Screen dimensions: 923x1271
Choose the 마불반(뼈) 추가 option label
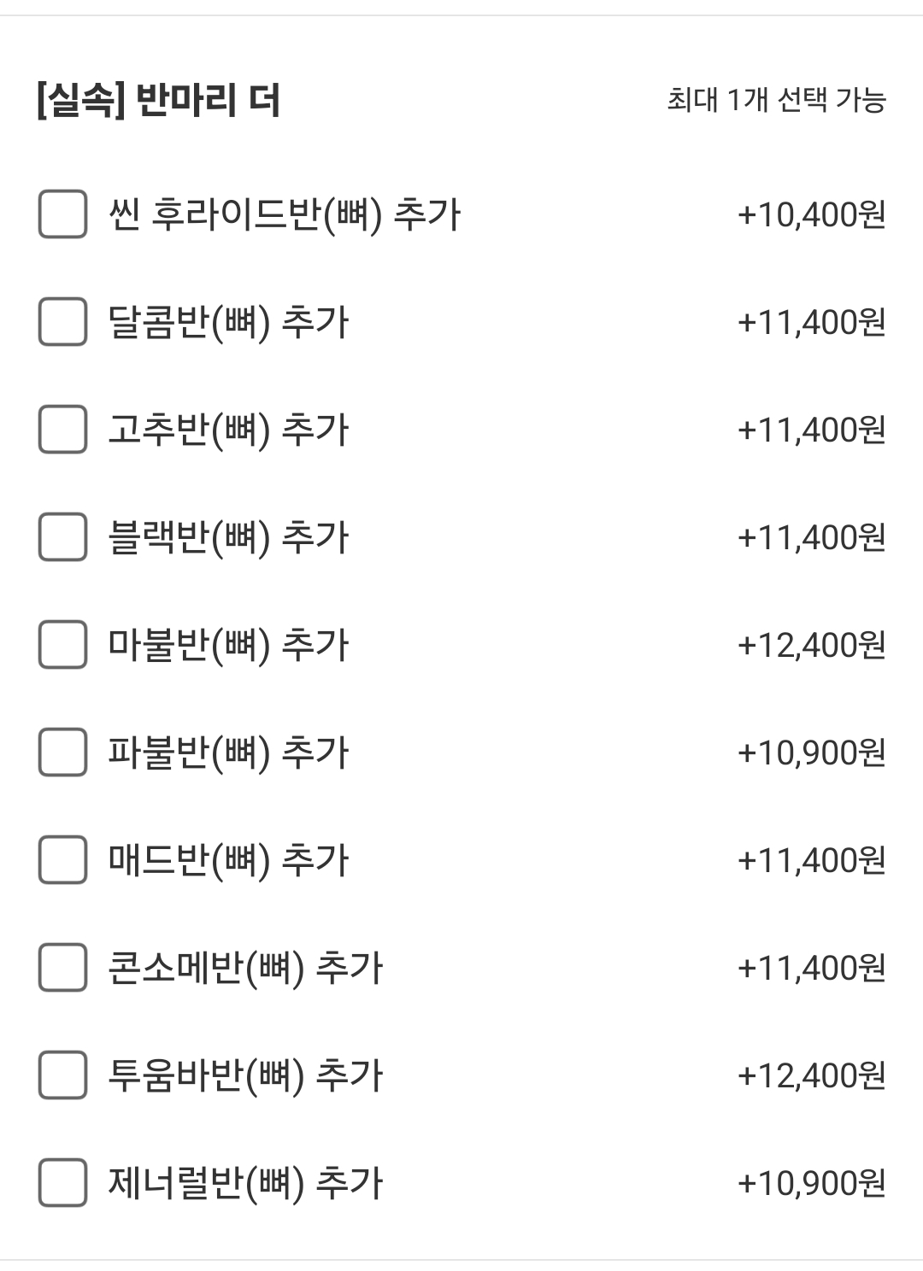[228, 645]
